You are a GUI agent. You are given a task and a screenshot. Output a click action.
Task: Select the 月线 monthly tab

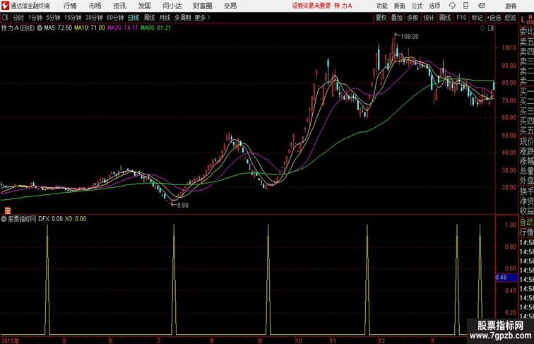165,18
